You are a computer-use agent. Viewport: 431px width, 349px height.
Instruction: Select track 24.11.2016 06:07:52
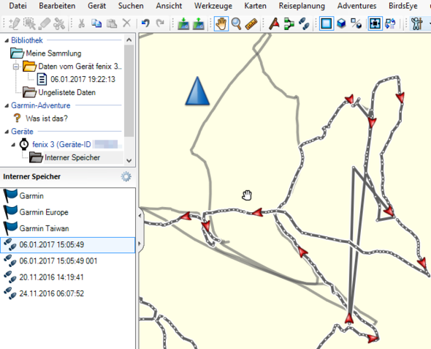click(68, 293)
